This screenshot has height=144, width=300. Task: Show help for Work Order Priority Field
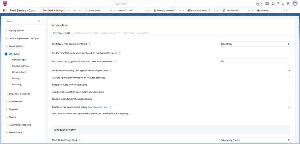(x=79, y=140)
